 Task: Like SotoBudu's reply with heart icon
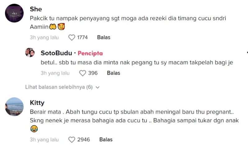(x=82, y=73)
